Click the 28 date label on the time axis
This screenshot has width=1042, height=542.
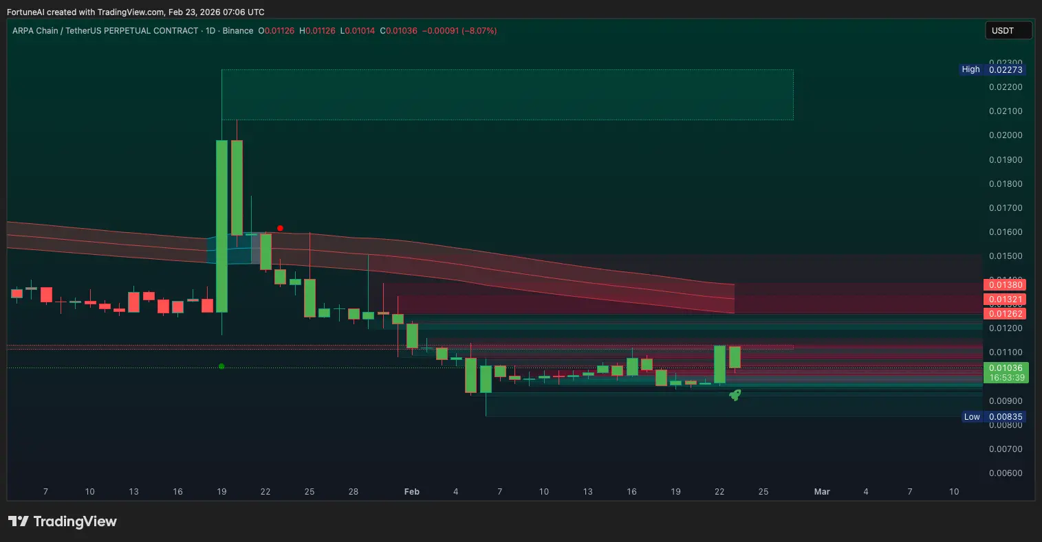[354, 492]
